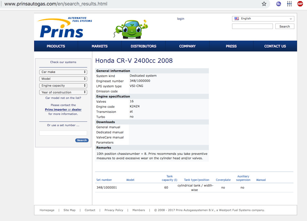
Task: Click the blue Search button under set number
Action: 82,140
